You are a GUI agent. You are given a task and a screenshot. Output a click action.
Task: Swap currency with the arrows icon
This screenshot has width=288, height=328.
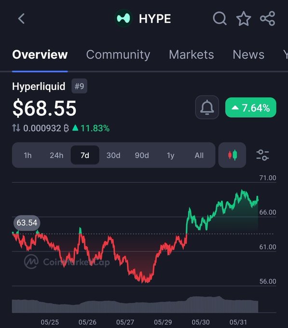coord(16,128)
